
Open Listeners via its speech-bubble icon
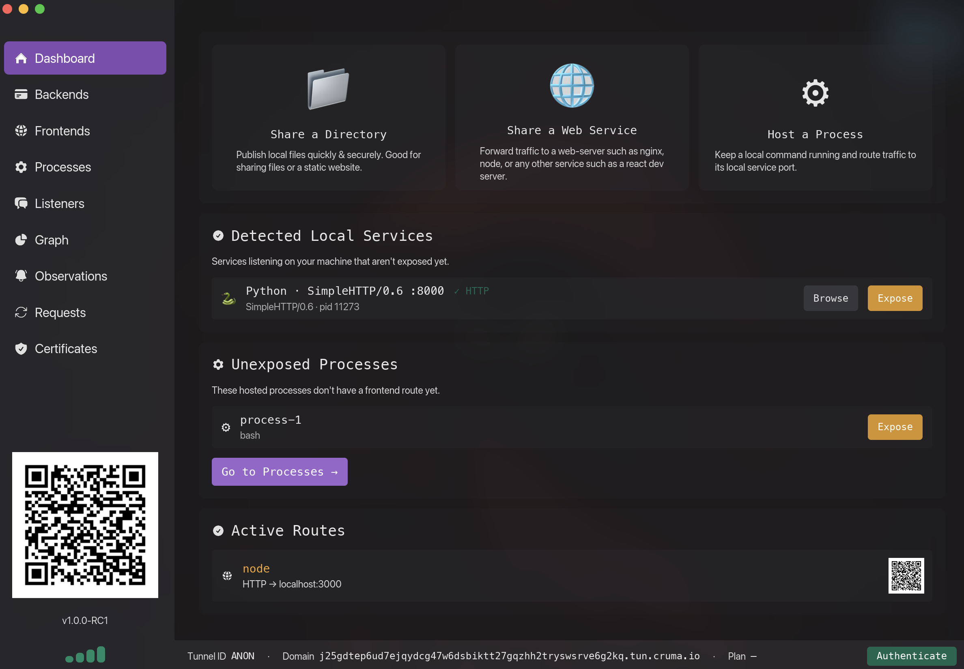[x=21, y=203]
